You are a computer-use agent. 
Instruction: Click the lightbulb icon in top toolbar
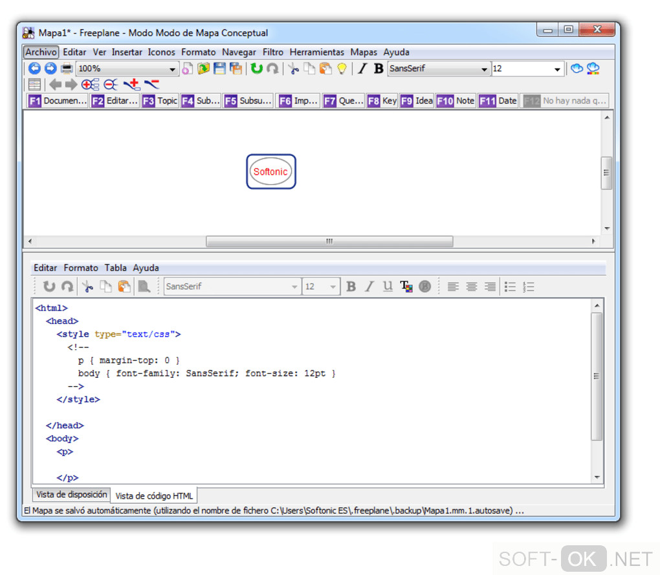point(342,69)
